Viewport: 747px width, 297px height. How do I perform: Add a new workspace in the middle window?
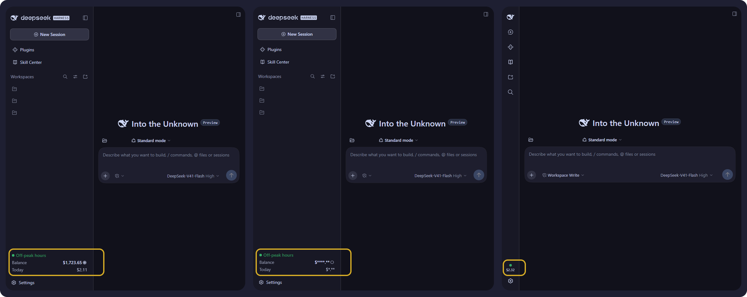click(333, 76)
